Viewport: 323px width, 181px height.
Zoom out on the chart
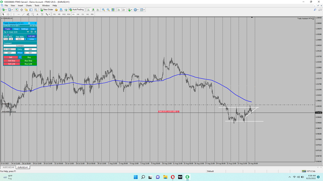coord(108,10)
